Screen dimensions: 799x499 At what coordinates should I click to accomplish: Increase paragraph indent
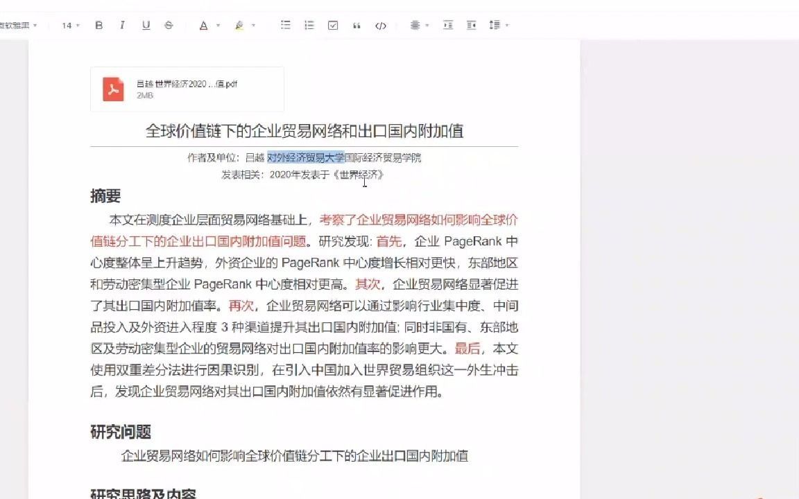[448, 25]
